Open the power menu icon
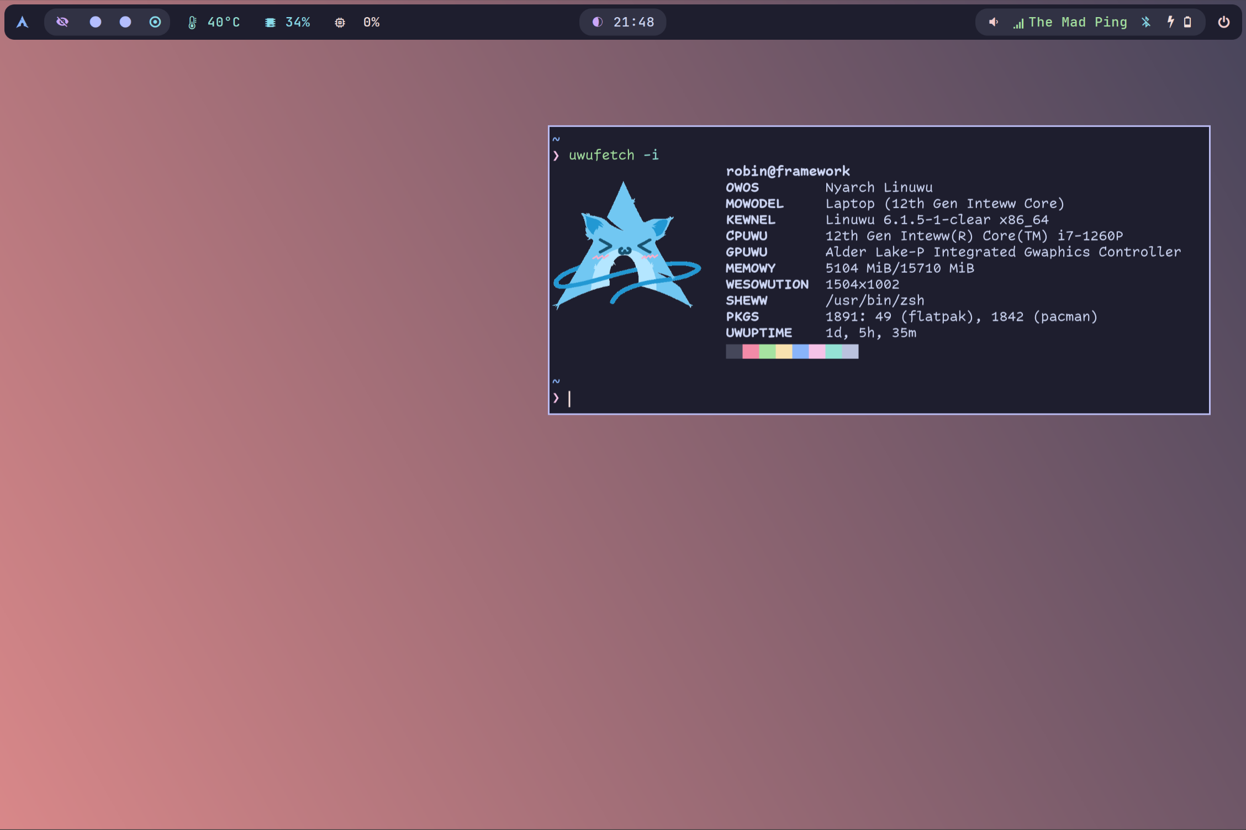The width and height of the screenshot is (1246, 830). coord(1224,22)
